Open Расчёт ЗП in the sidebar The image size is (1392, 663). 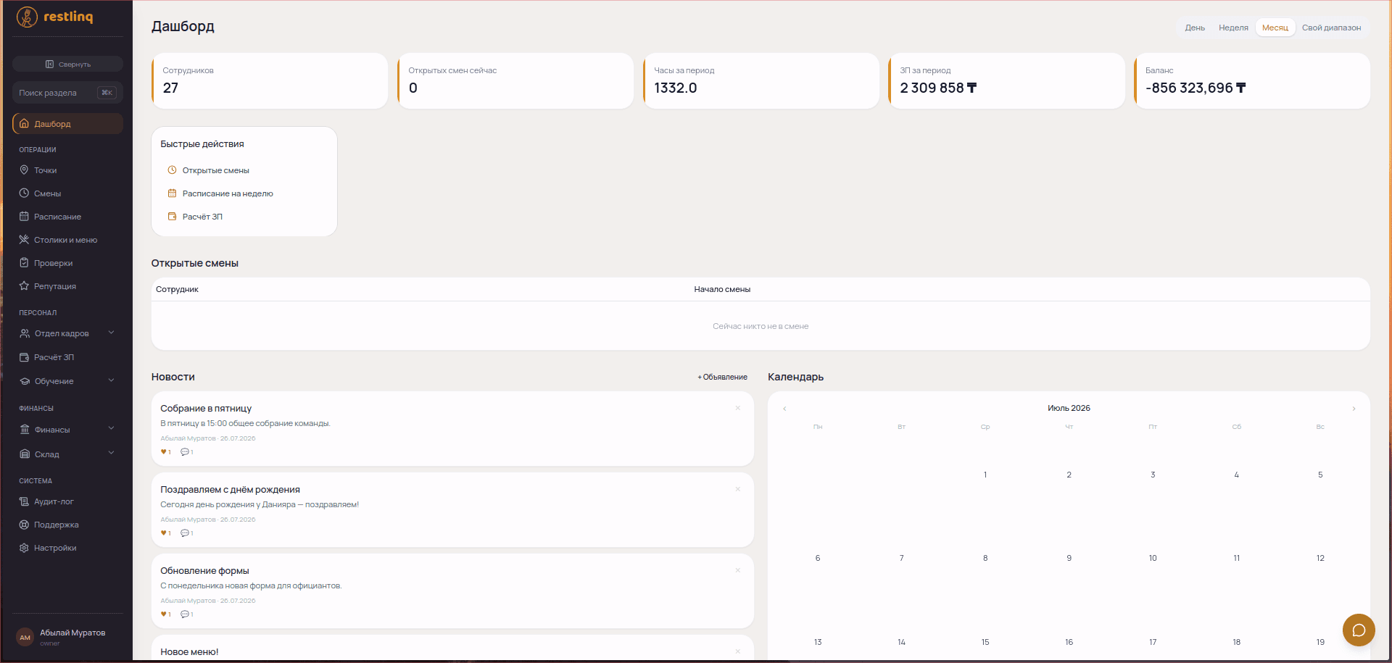point(67,357)
